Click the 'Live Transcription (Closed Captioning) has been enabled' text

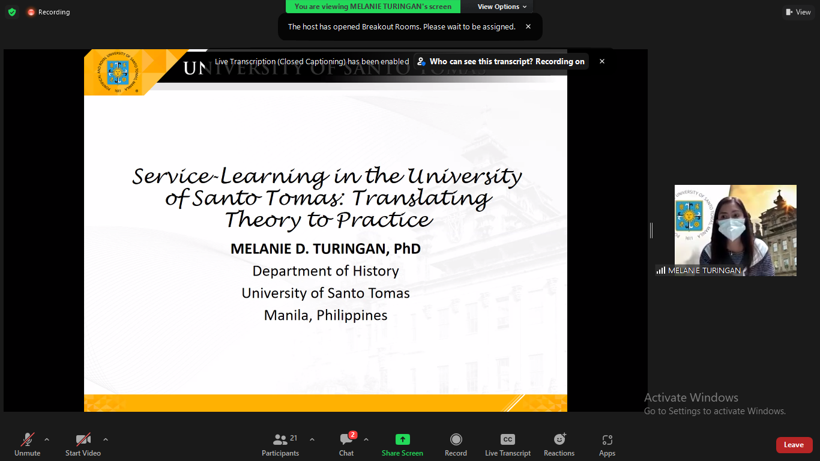(x=312, y=61)
